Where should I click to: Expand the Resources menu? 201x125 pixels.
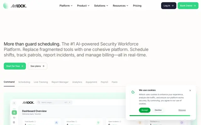(x=120, y=6)
